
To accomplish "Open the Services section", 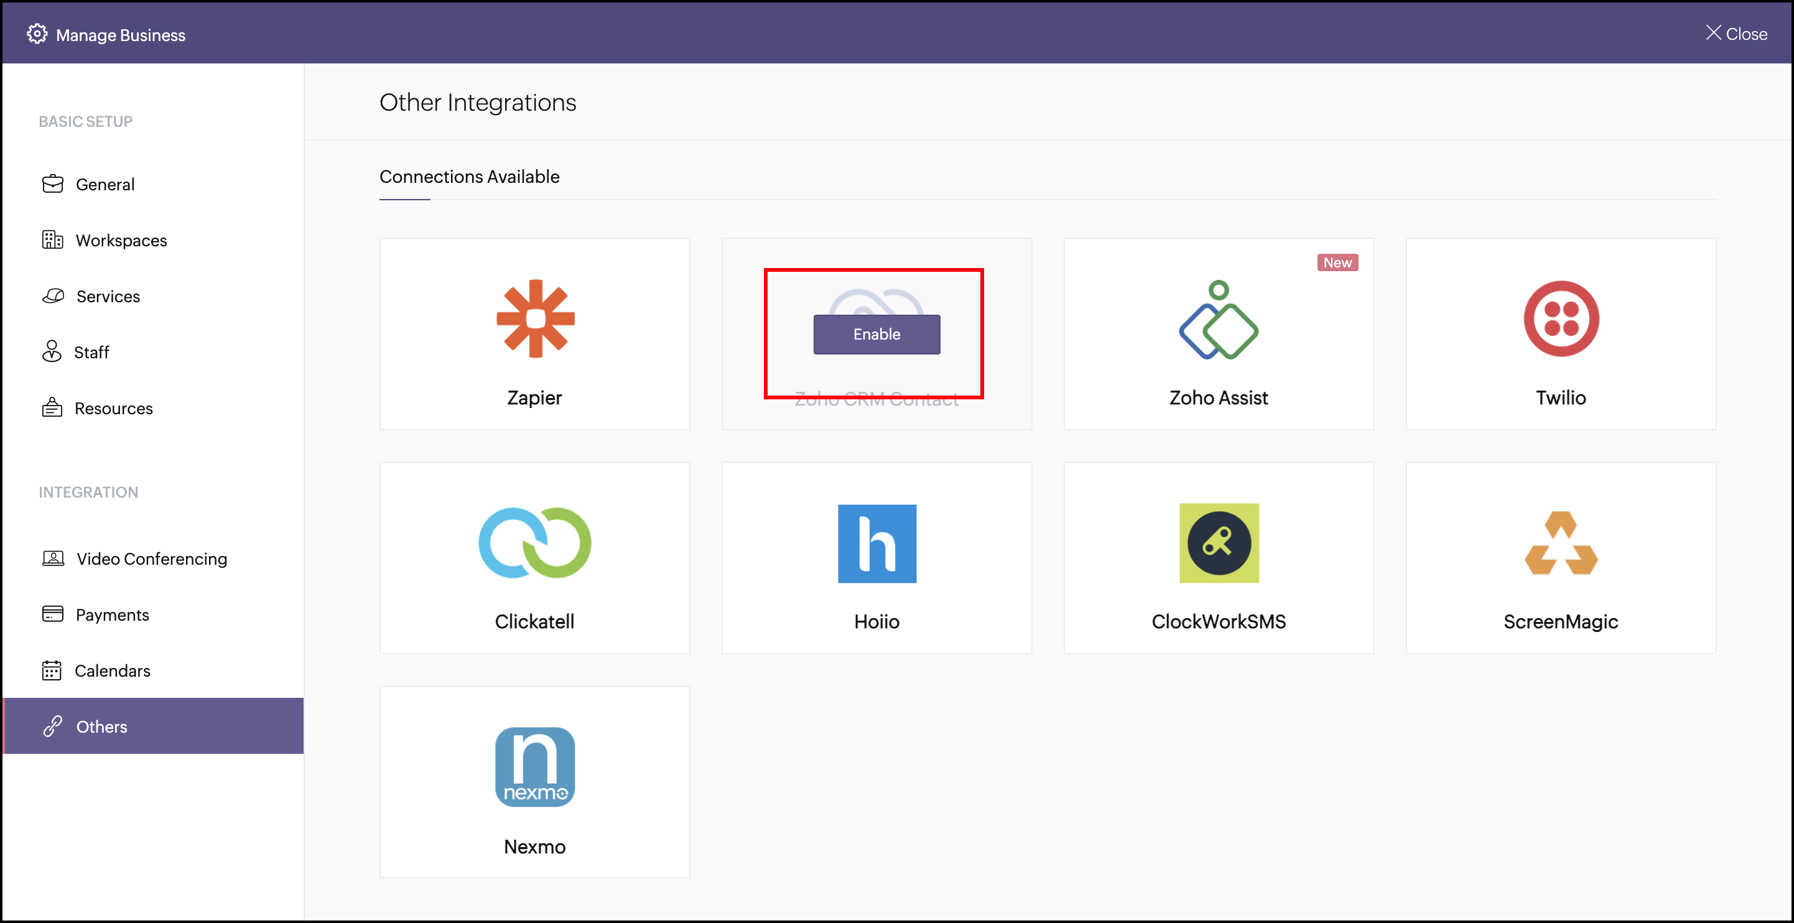I will click(108, 297).
